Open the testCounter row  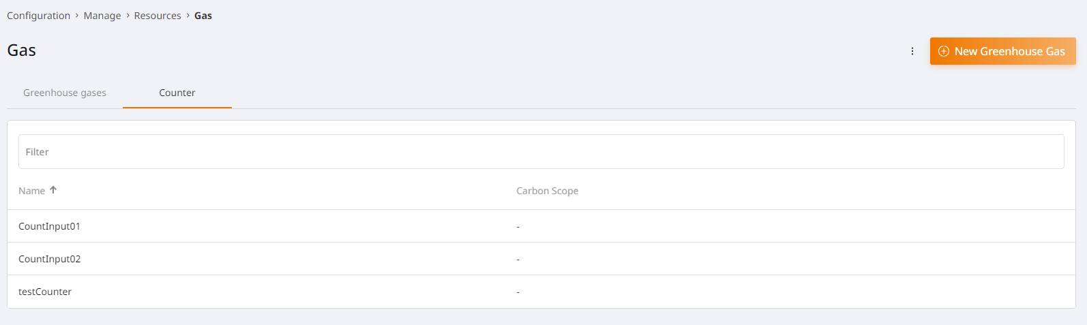(x=45, y=292)
